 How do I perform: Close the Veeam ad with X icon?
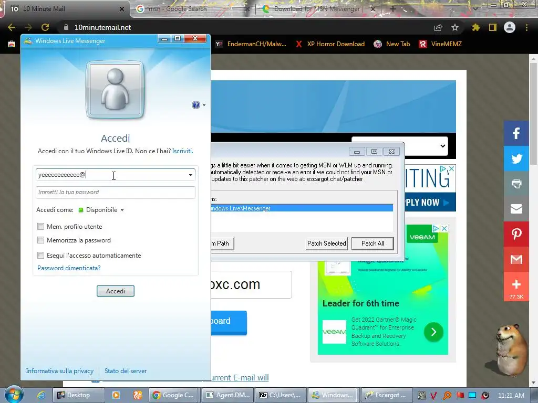click(x=444, y=228)
